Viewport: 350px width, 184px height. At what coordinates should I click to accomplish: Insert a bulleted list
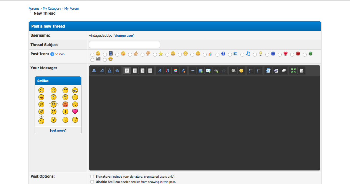click(x=251, y=71)
